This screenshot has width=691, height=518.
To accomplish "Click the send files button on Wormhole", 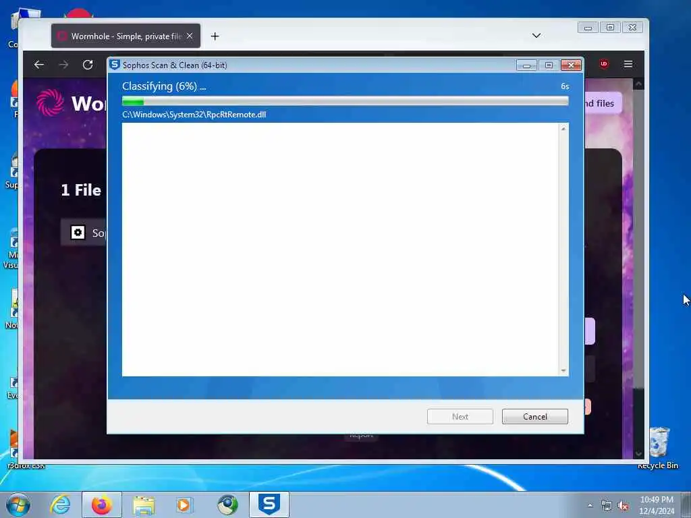I will (603, 103).
